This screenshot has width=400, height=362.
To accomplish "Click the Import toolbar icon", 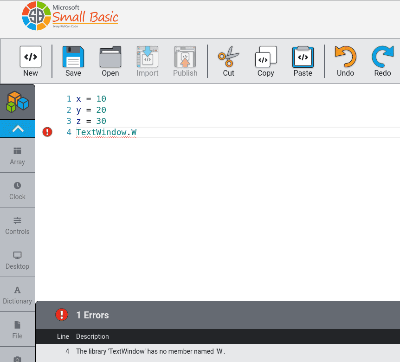I will 148,57.
